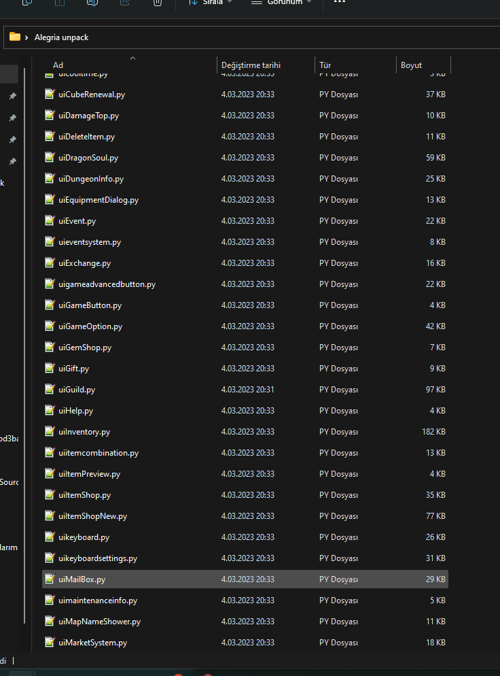500x676 pixels.
Task: Click the uigameadvancedbutton.py file icon
Action: pyautogui.click(x=50, y=284)
